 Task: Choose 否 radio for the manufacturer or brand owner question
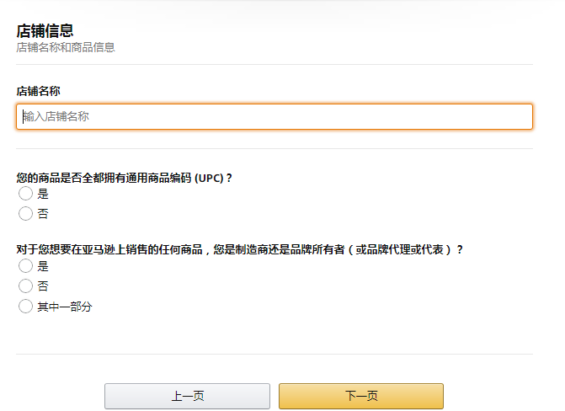pos(25,286)
